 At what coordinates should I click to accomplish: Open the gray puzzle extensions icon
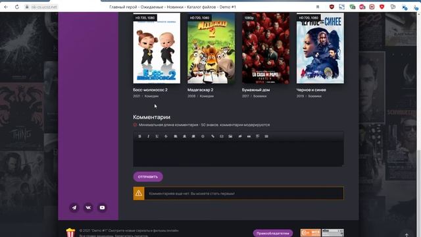click(393, 7)
